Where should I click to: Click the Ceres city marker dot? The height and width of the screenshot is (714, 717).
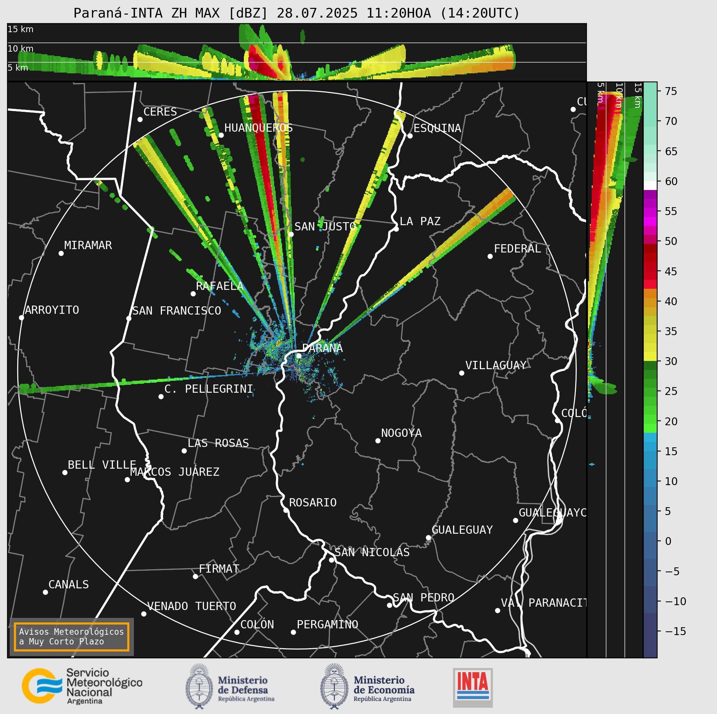pos(140,119)
